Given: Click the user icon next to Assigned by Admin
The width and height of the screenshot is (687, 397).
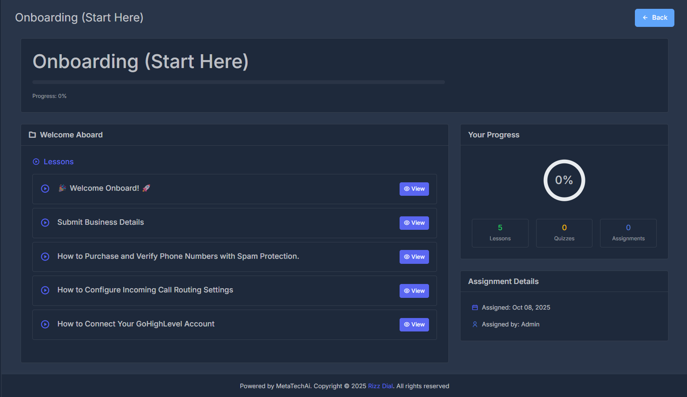Looking at the screenshot, I should pyautogui.click(x=475, y=324).
